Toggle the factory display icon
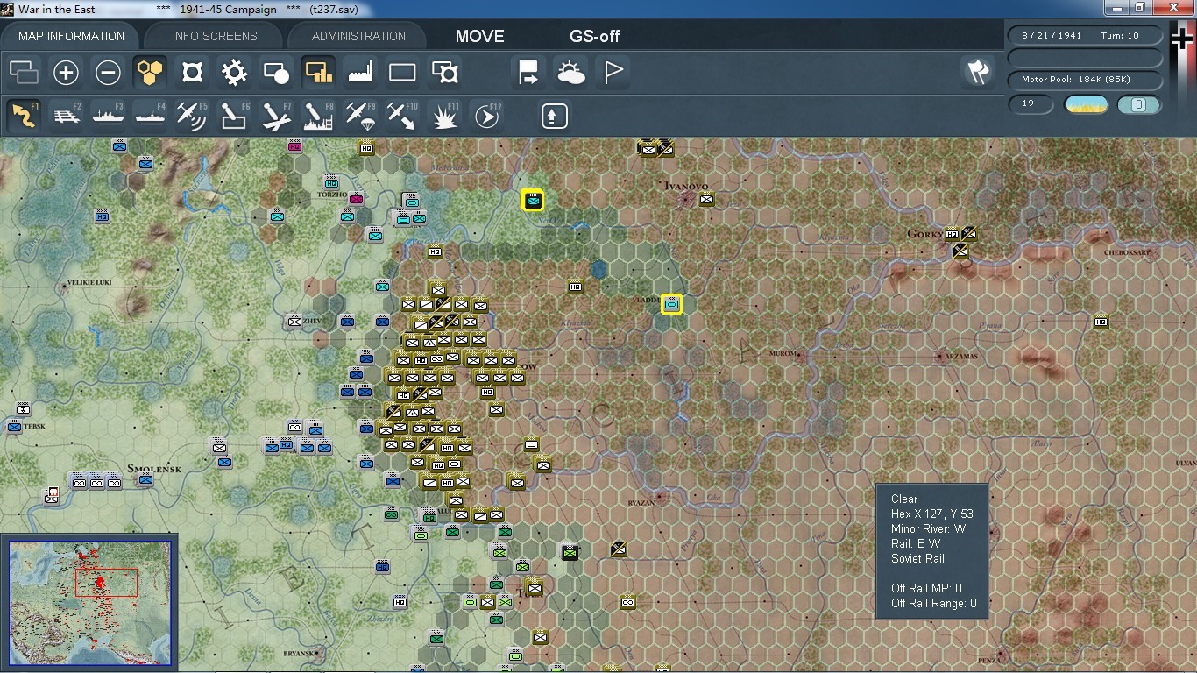The width and height of the screenshot is (1197, 673). click(360, 73)
